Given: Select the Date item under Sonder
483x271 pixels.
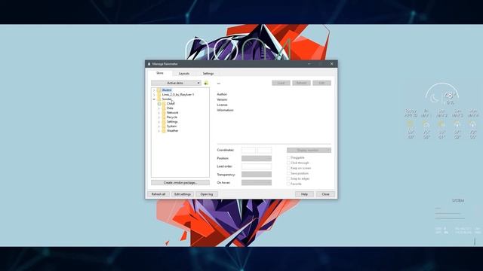Looking at the screenshot, I should coord(170,108).
